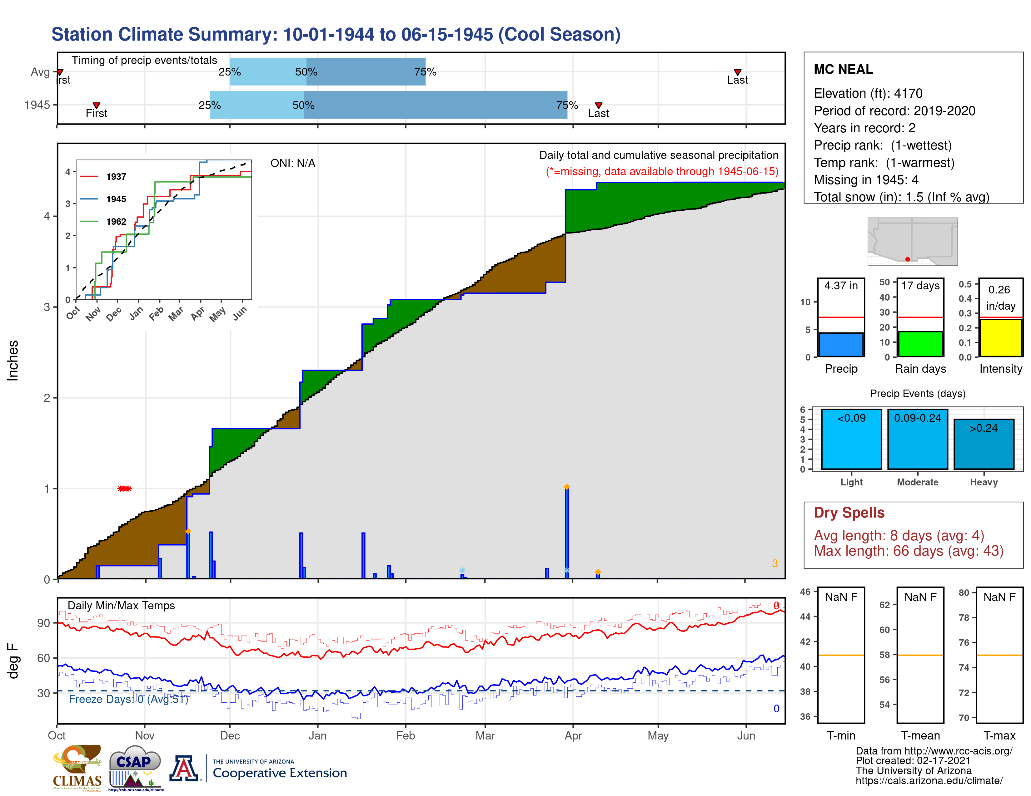The width and height of the screenshot is (1031, 796).
Task: Click the orange diamond atop the tallest precipitation bar
Action: point(566,487)
